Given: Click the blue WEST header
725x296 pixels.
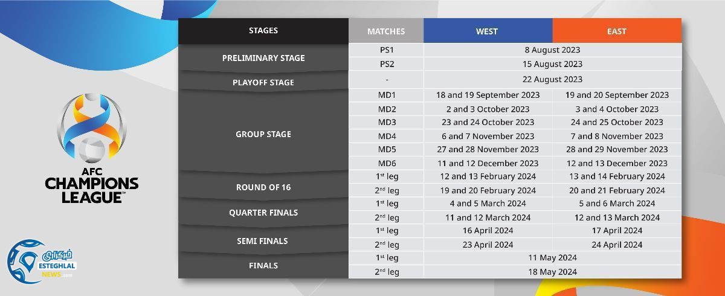Looking at the screenshot, I should tap(487, 31).
